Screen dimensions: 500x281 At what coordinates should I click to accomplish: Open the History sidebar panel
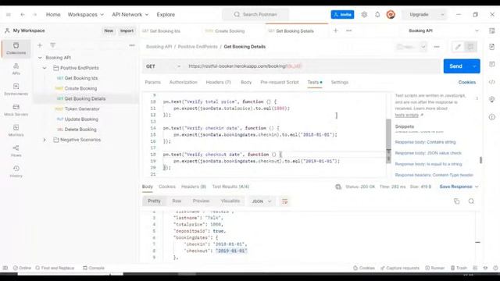click(x=16, y=172)
